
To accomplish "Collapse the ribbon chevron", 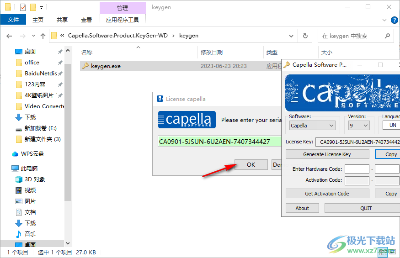I will click(x=384, y=20).
